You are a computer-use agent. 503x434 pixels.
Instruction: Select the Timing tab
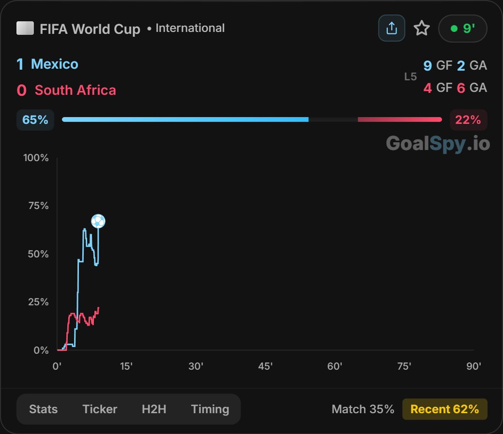point(210,409)
